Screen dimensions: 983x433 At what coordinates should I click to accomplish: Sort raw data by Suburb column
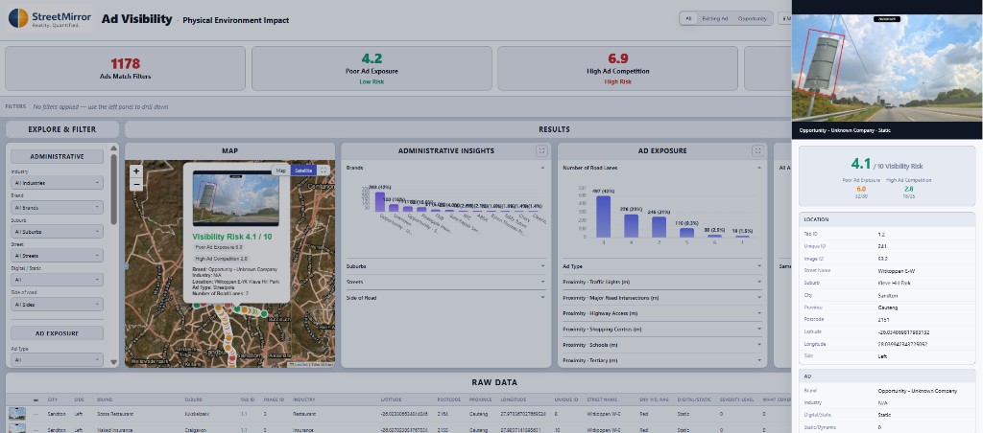[193, 399]
